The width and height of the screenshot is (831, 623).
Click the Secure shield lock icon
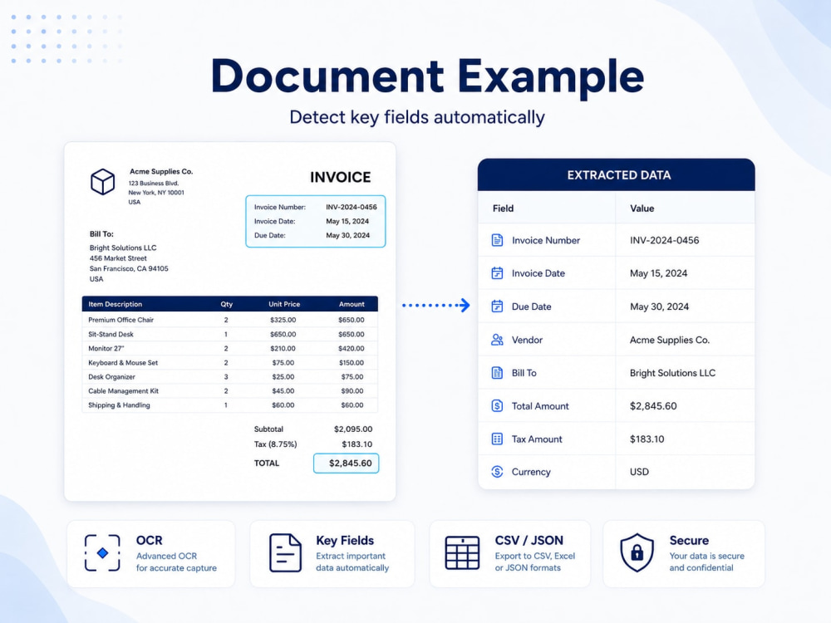click(637, 552)
